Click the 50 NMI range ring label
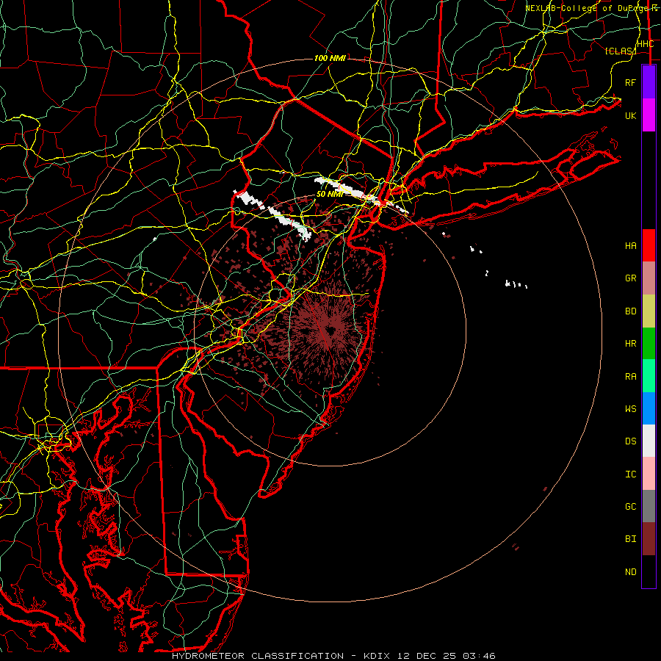Image resolution: width=661 pixels, height=661 pixels. (329, 195)
